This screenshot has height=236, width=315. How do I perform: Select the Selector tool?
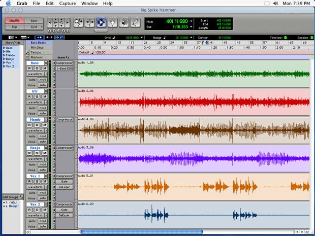pyautogui.click(x=101, y=22)
